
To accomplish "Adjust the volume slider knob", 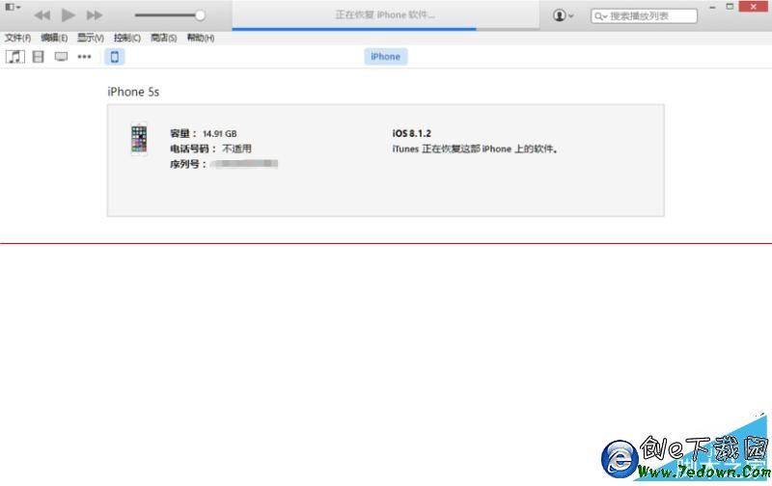I will pyautogui.click(x=200, y=15).
